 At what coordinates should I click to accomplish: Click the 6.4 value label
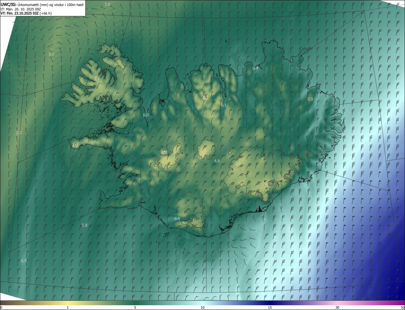255,68
